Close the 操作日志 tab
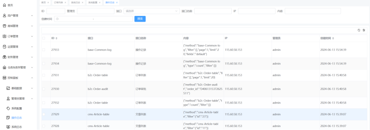Image resolution: width=370 pixels, height=130 pixels. coord(117,2)
